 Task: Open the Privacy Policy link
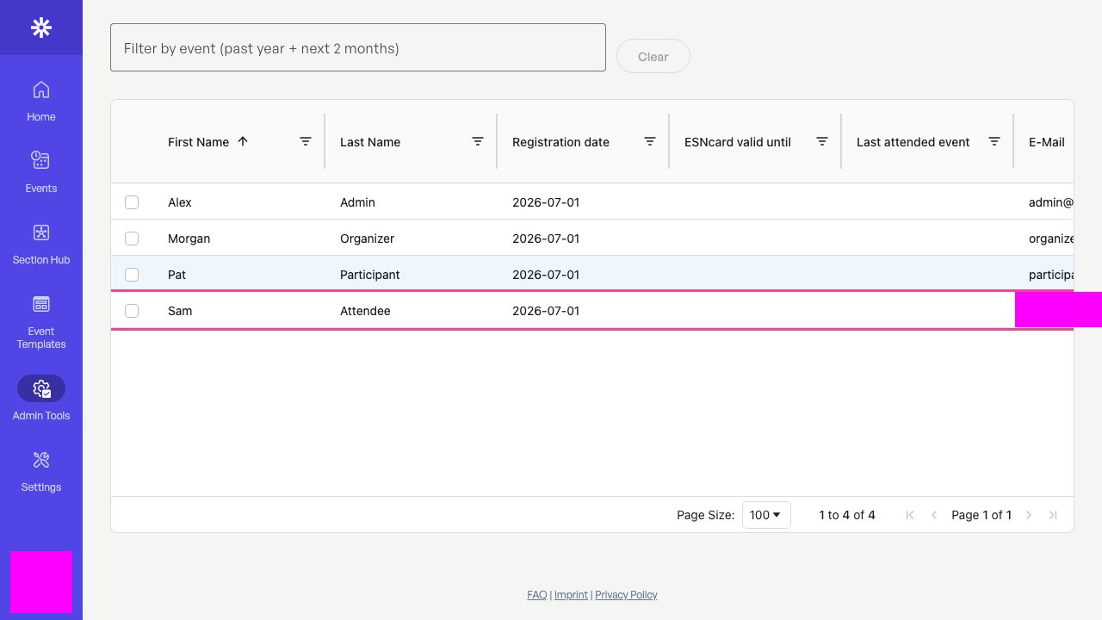coord(626,595)
